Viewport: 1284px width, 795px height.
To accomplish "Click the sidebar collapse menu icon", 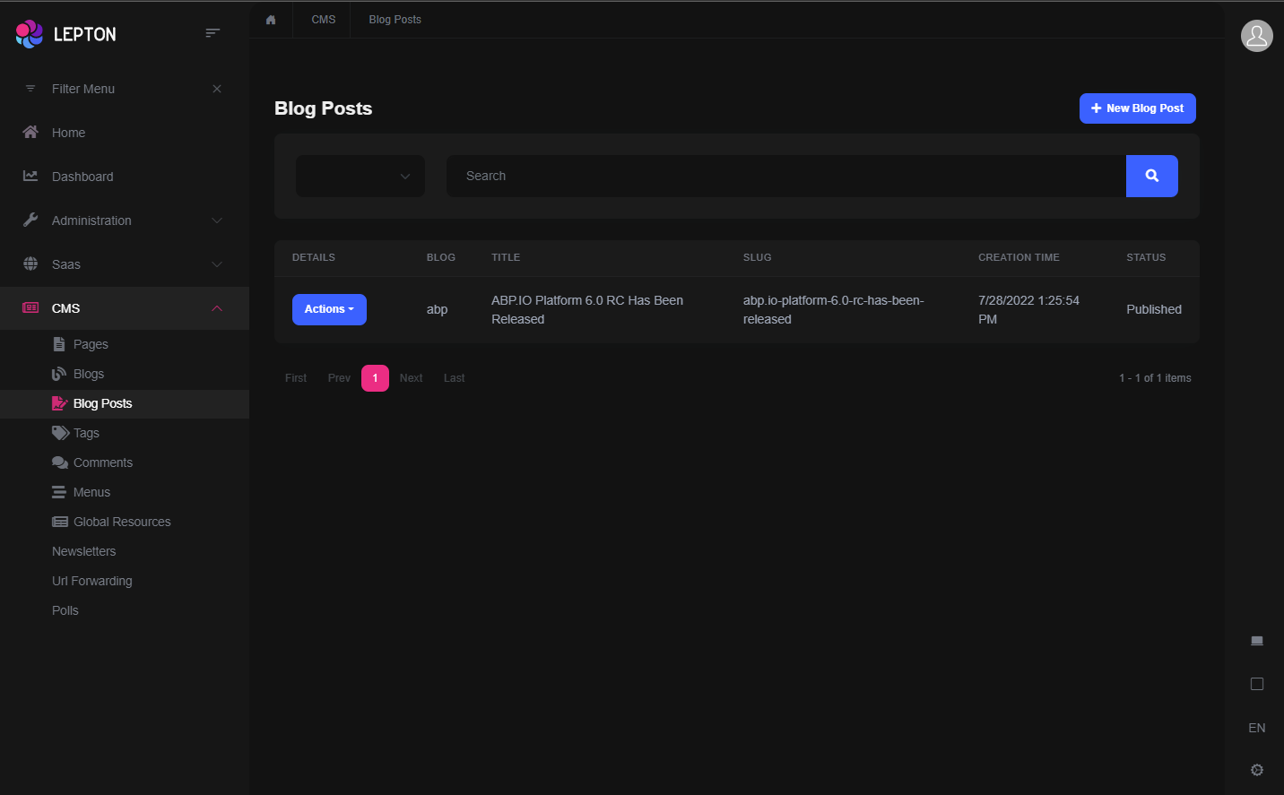I will tap(213, 33).
